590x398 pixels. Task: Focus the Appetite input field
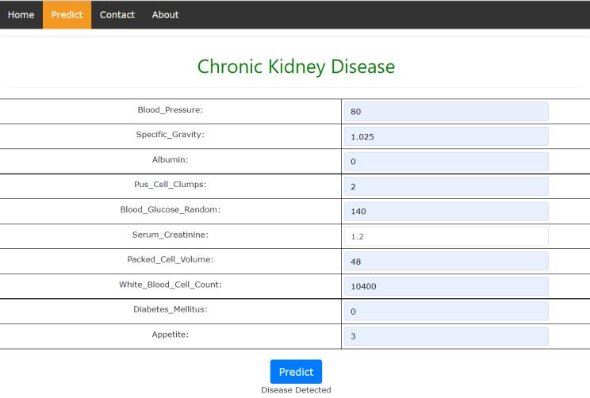(446, 336)
